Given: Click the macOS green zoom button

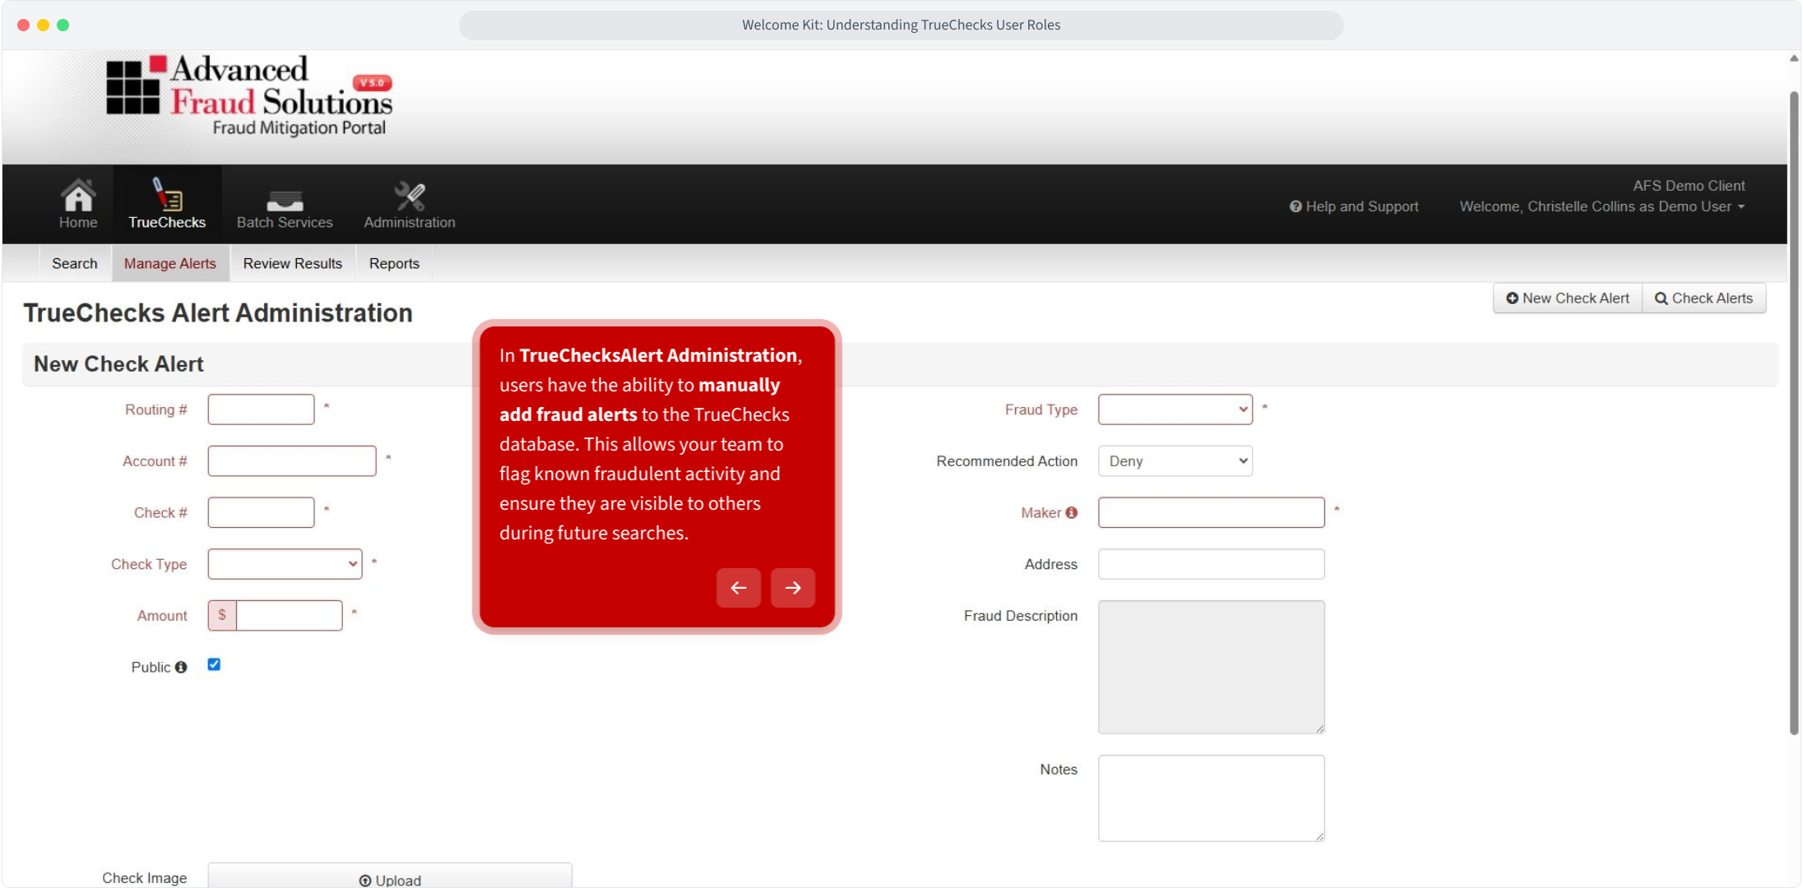Looking at the screenshot, I should pos(63,25).
